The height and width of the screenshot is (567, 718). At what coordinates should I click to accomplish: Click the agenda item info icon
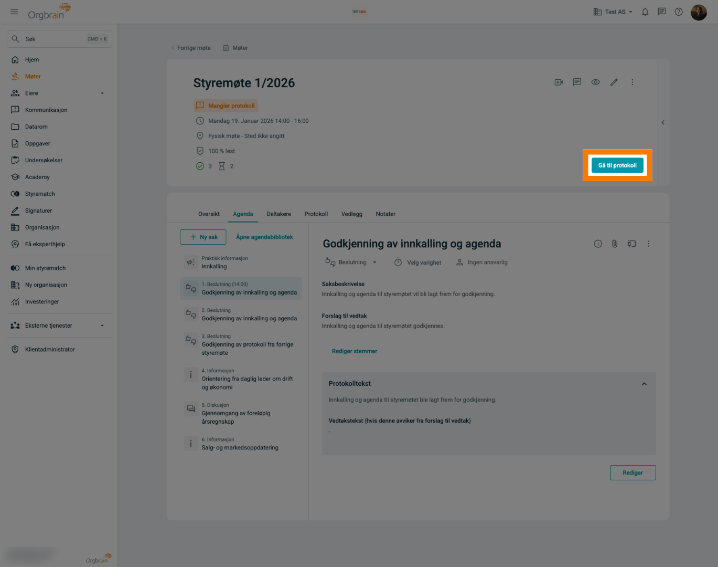click(598, 244)
